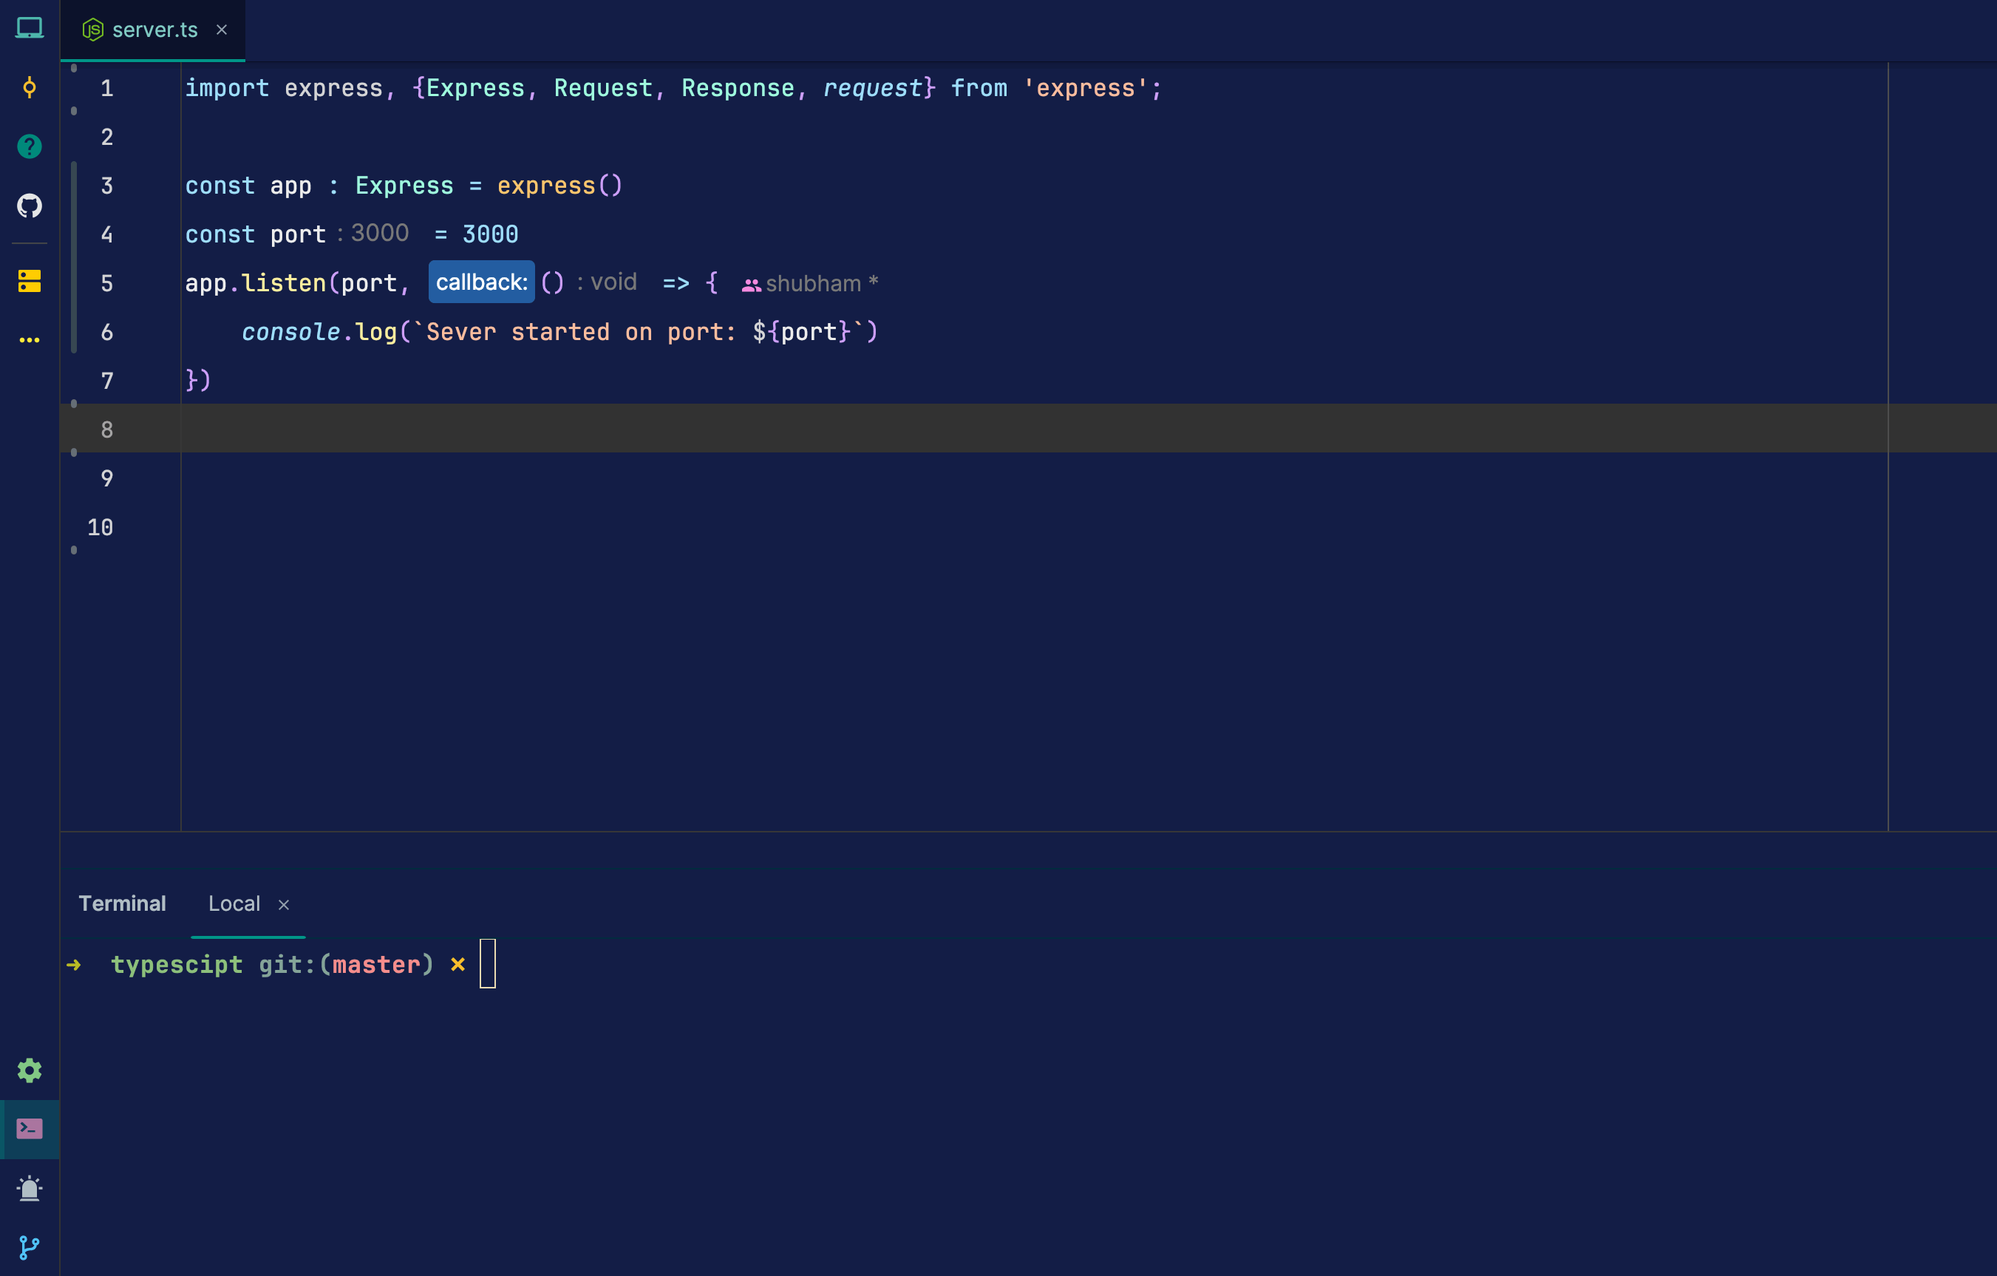Click the callback: parameter hint

coord(481,281)
